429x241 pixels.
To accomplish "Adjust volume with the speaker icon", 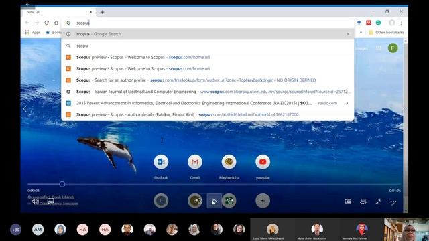I will 36,202.
